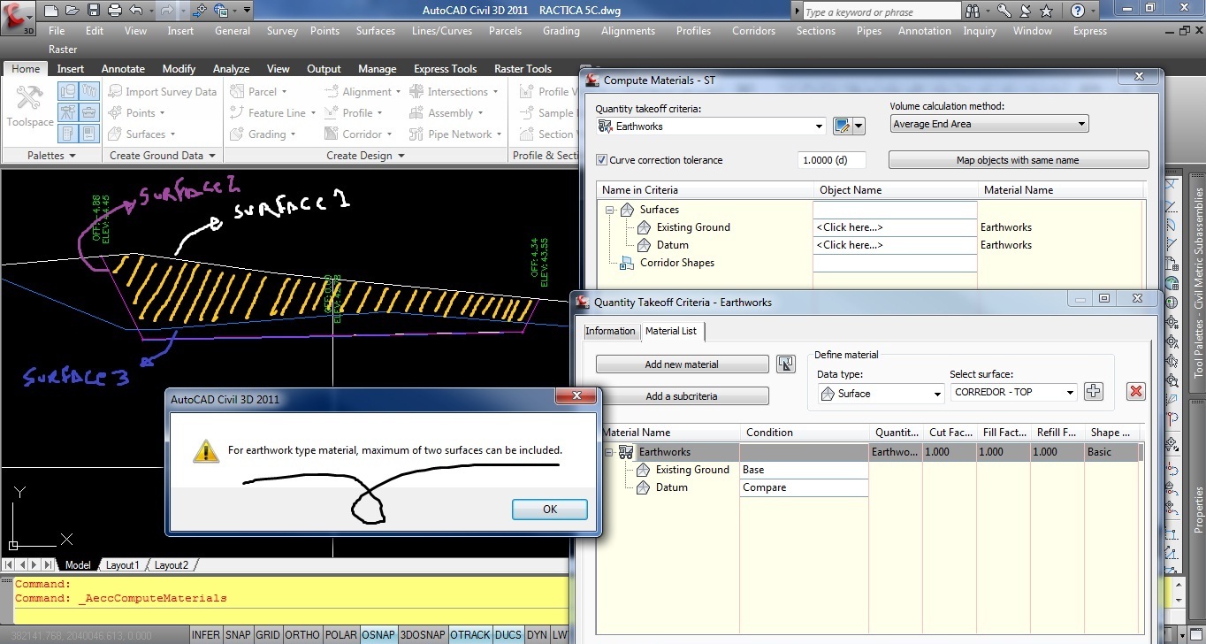Viewport: 1206px width, 644px height.
Task: Toggle GRID display in status bar
Action: [x=268, y=635]
